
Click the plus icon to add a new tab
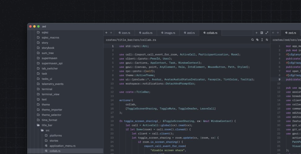tap(256, 33)
